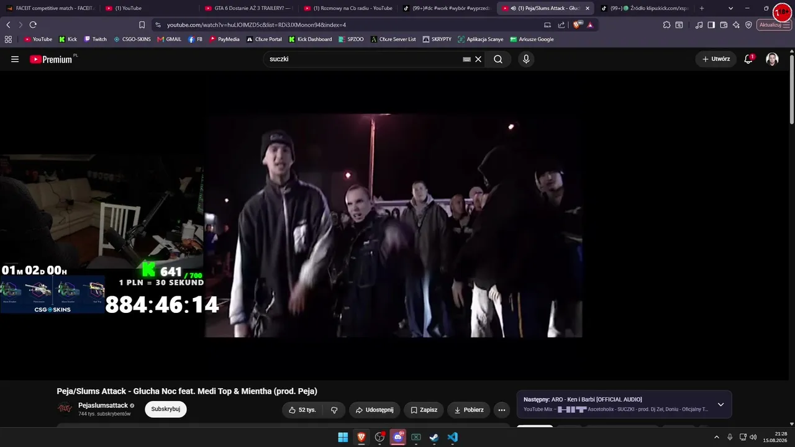This screenshot has width=795, height=447.
Task: Download the video with Pobierz
Action: click(469, 410)
